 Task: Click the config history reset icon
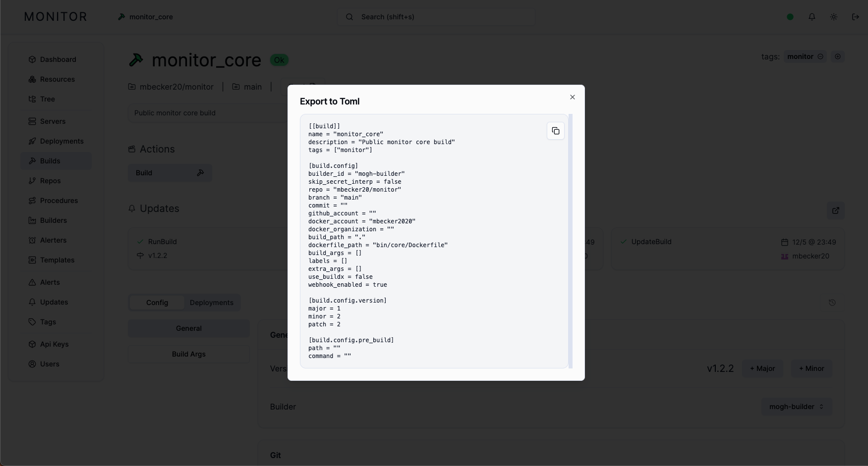tap(832, 303)
